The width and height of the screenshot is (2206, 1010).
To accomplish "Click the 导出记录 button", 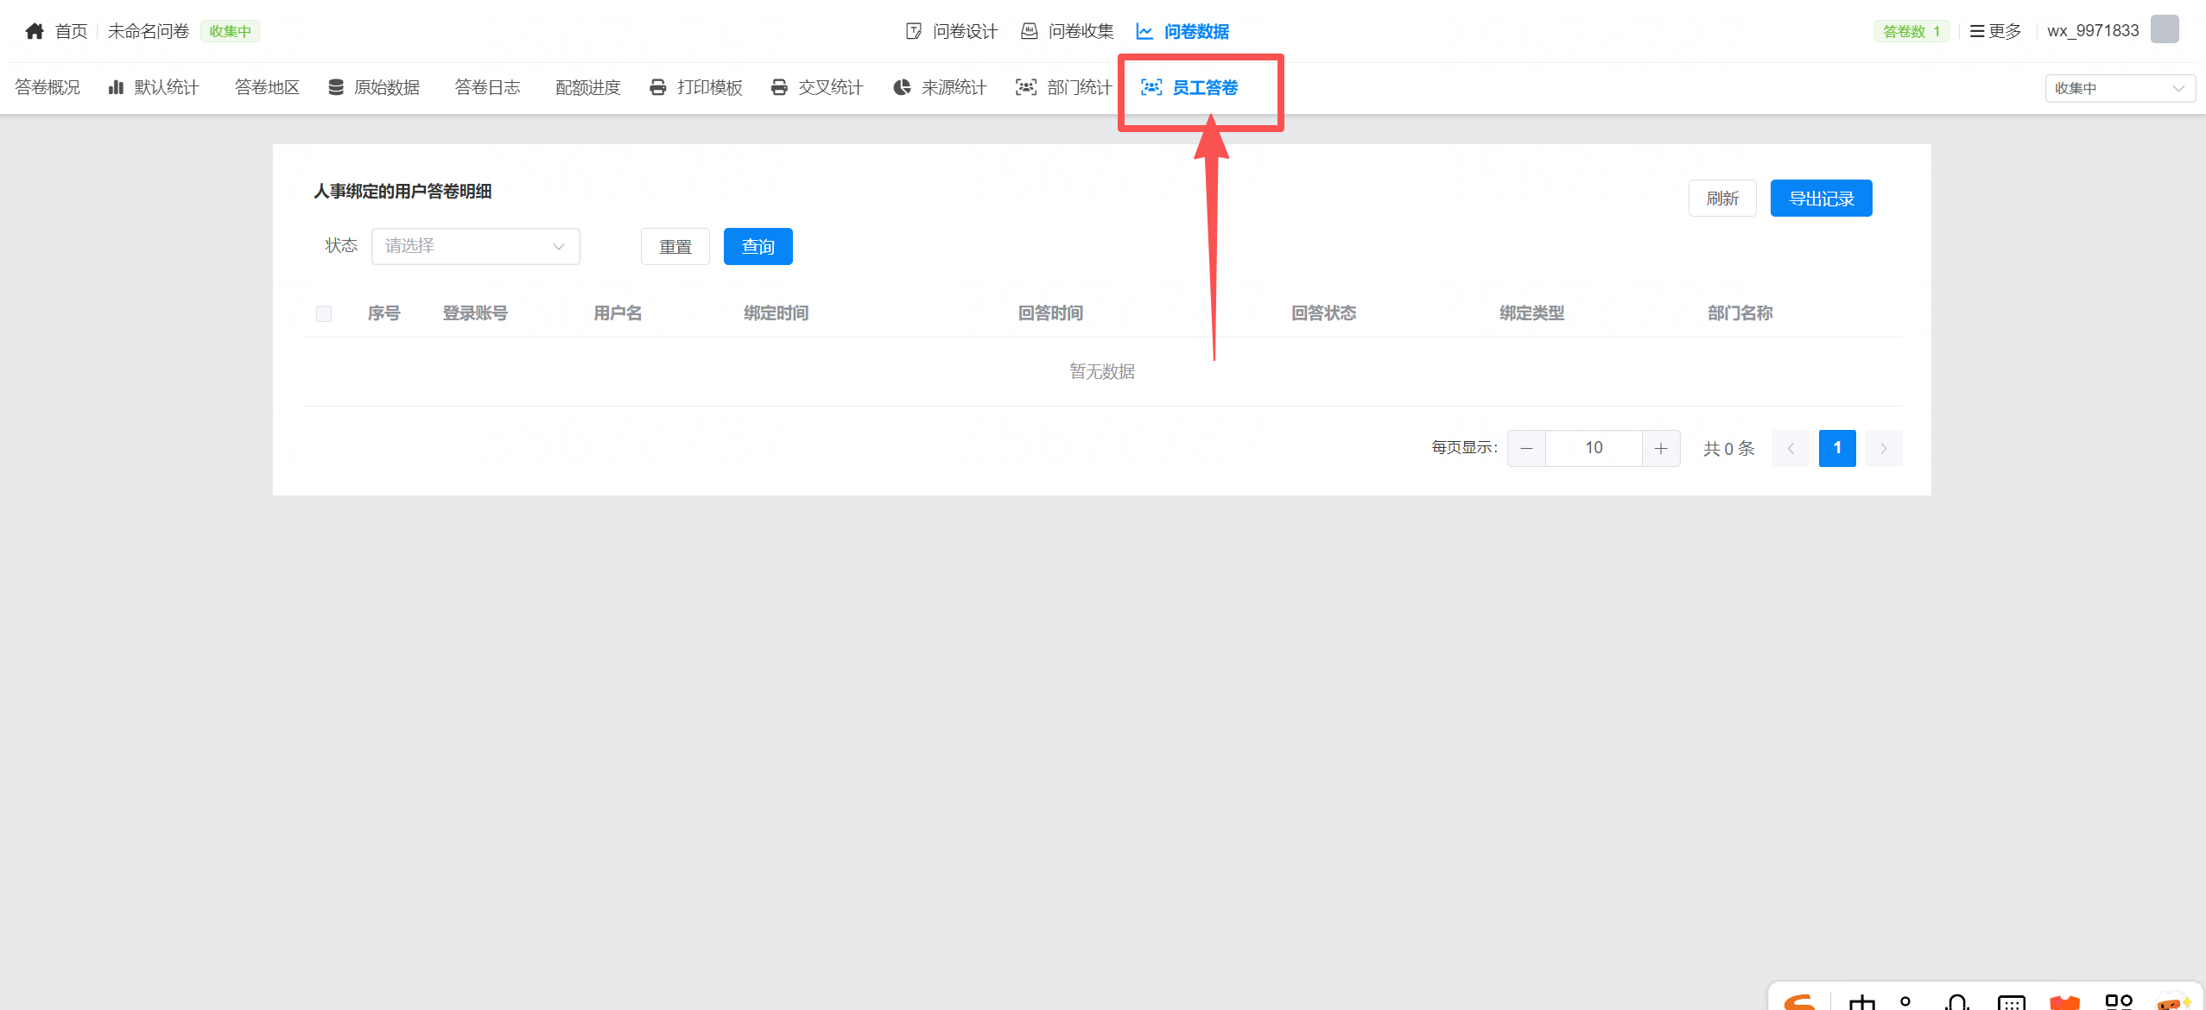I will (1821, 199).
